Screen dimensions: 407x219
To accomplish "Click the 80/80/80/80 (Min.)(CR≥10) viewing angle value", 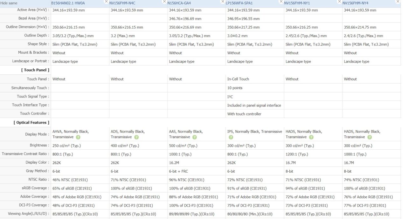I will (250, 214).
